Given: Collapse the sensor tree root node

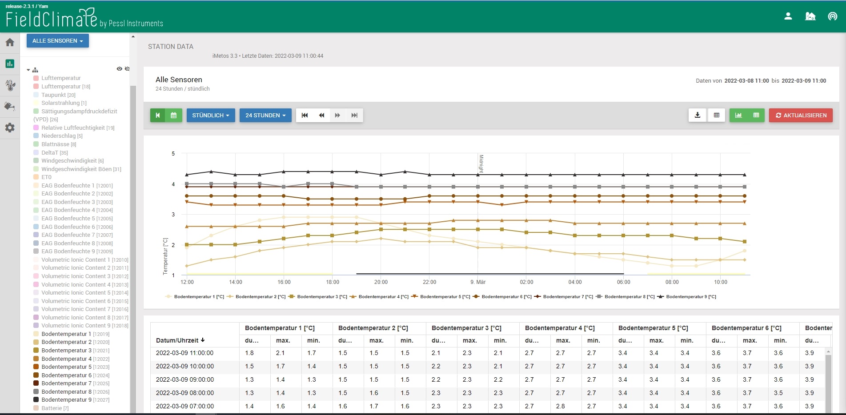Looking at the screenshot, I should [x=28, y=70].
